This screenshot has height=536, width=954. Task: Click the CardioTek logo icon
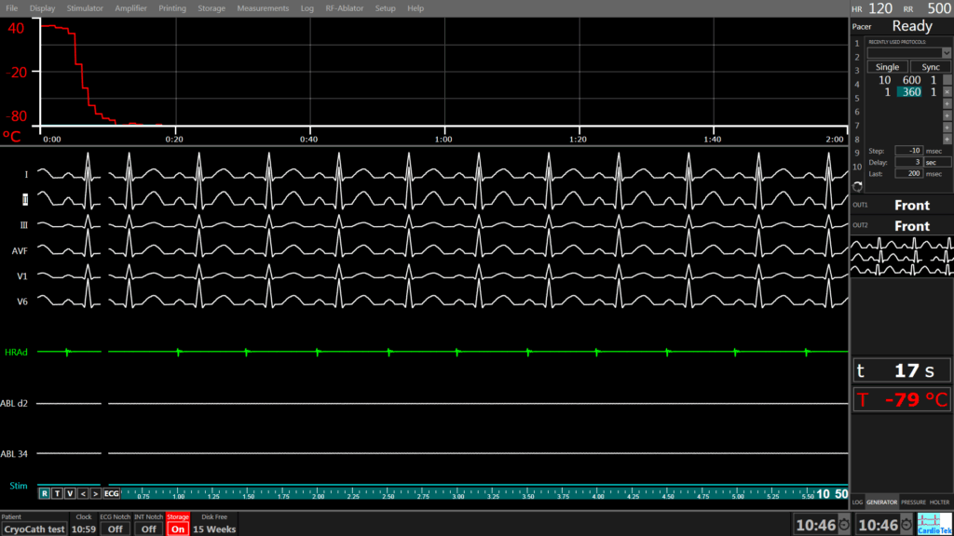click(934, 524)
